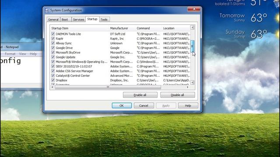Toggle the Allway Sync checkbox
Viewport: 280px width, 157px height.
[x=53, y=43]
